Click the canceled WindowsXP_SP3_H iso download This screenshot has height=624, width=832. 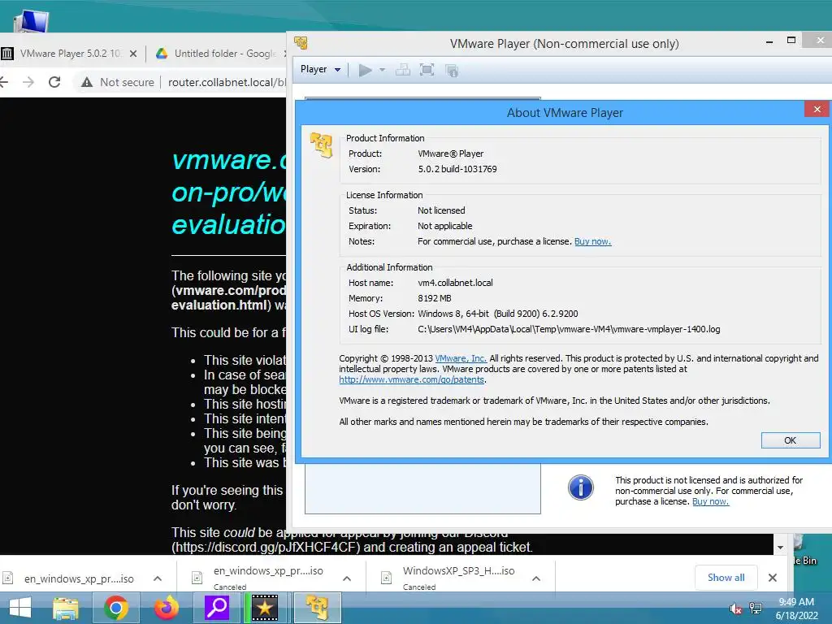click(x=458, y=578)
